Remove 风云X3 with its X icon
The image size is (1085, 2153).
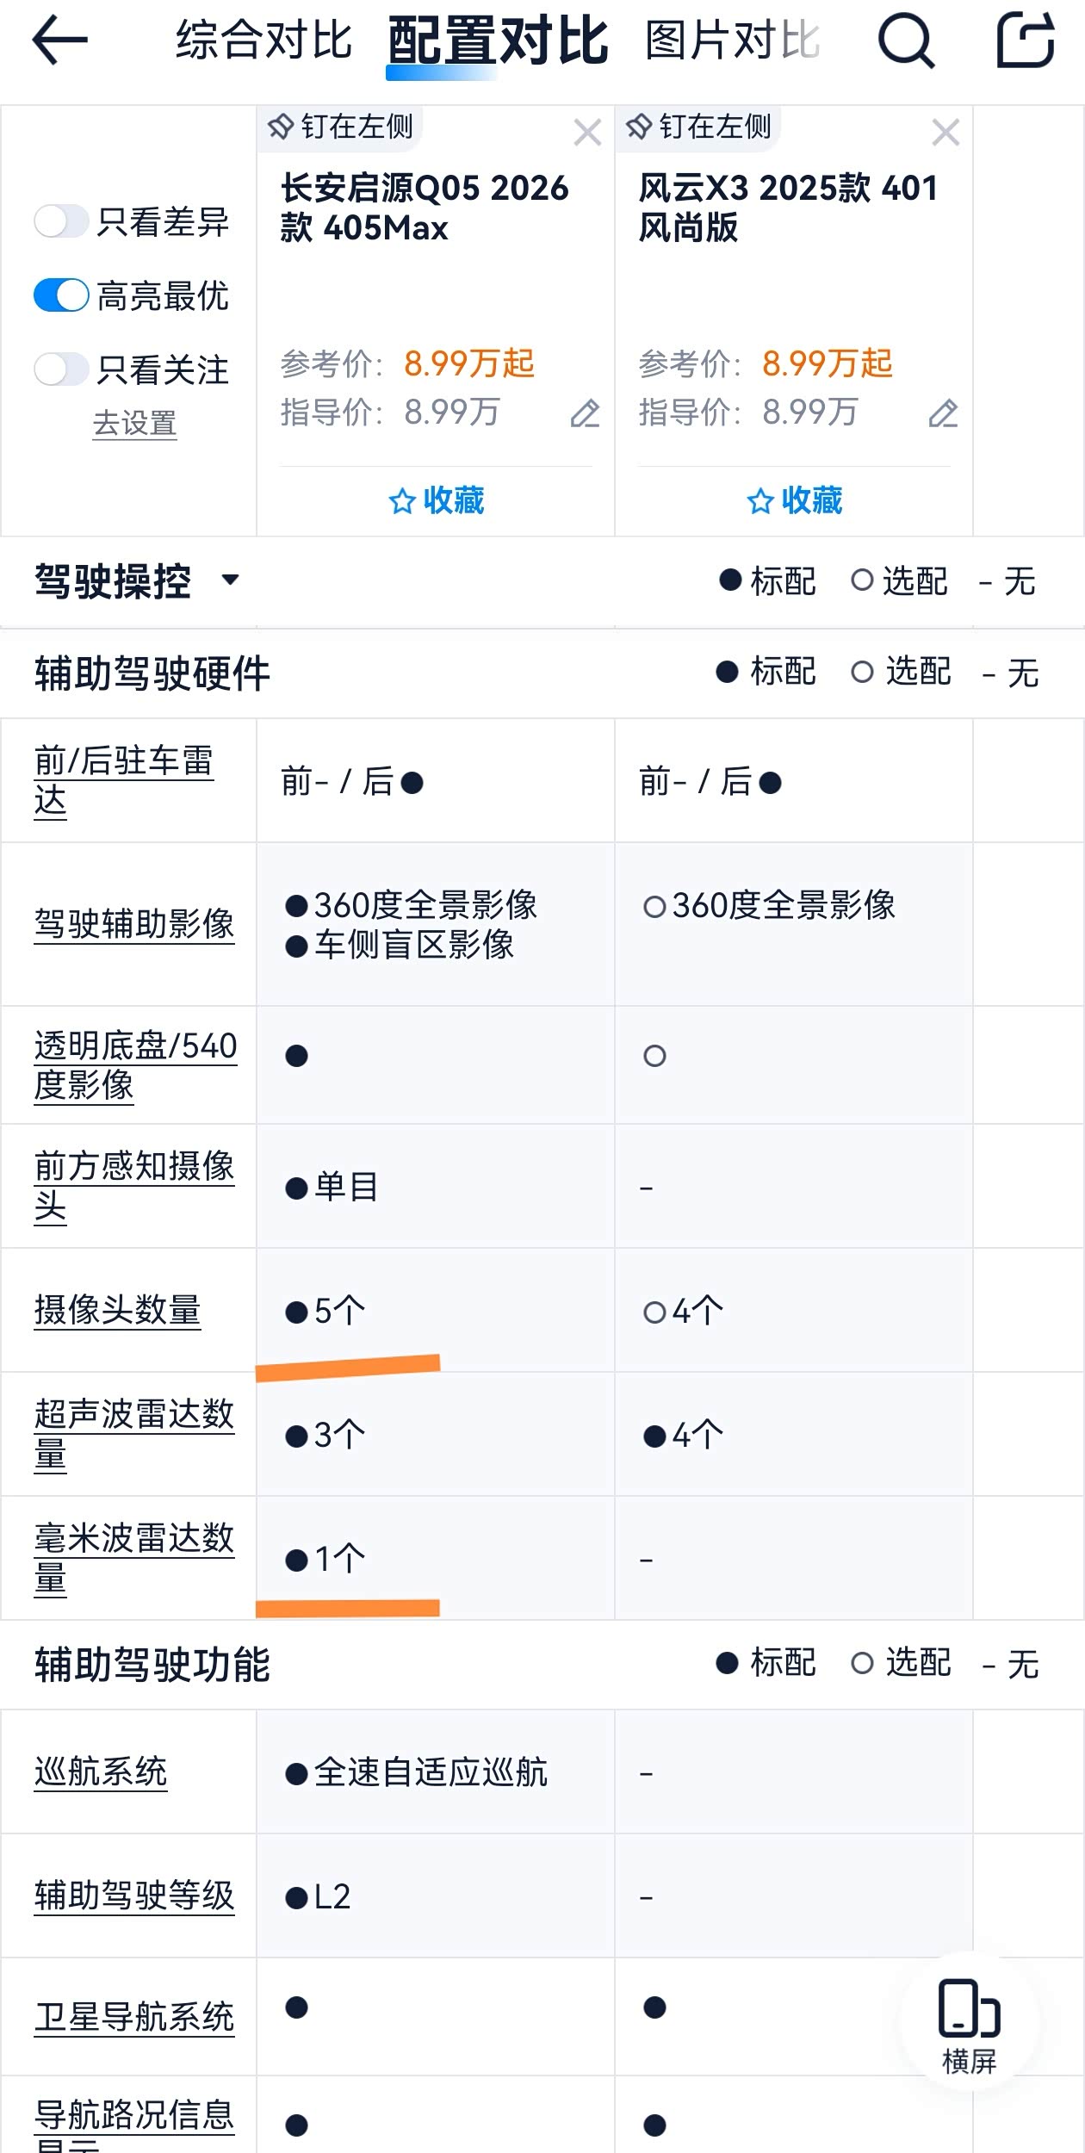pos(945,133)
